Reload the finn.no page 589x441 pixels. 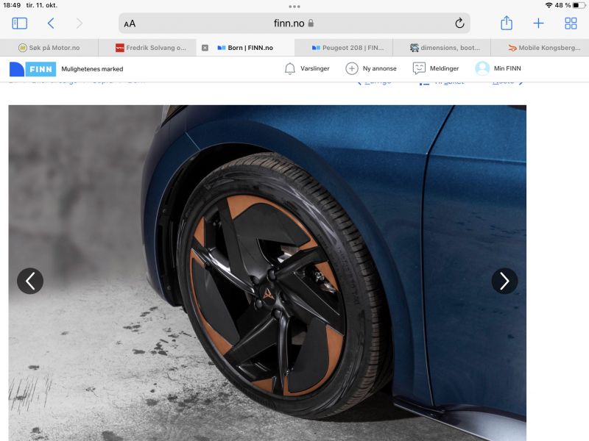point(459,24)
